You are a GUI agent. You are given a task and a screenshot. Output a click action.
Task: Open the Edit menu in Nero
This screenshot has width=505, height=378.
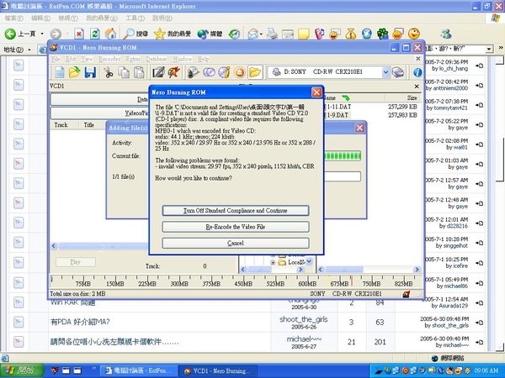click(x=71, y=59)
